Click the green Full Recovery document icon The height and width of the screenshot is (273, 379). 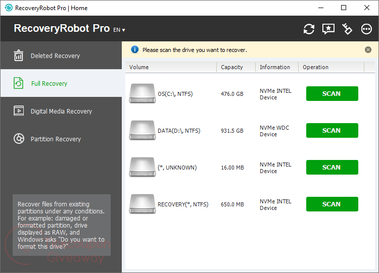pos(19,83)
